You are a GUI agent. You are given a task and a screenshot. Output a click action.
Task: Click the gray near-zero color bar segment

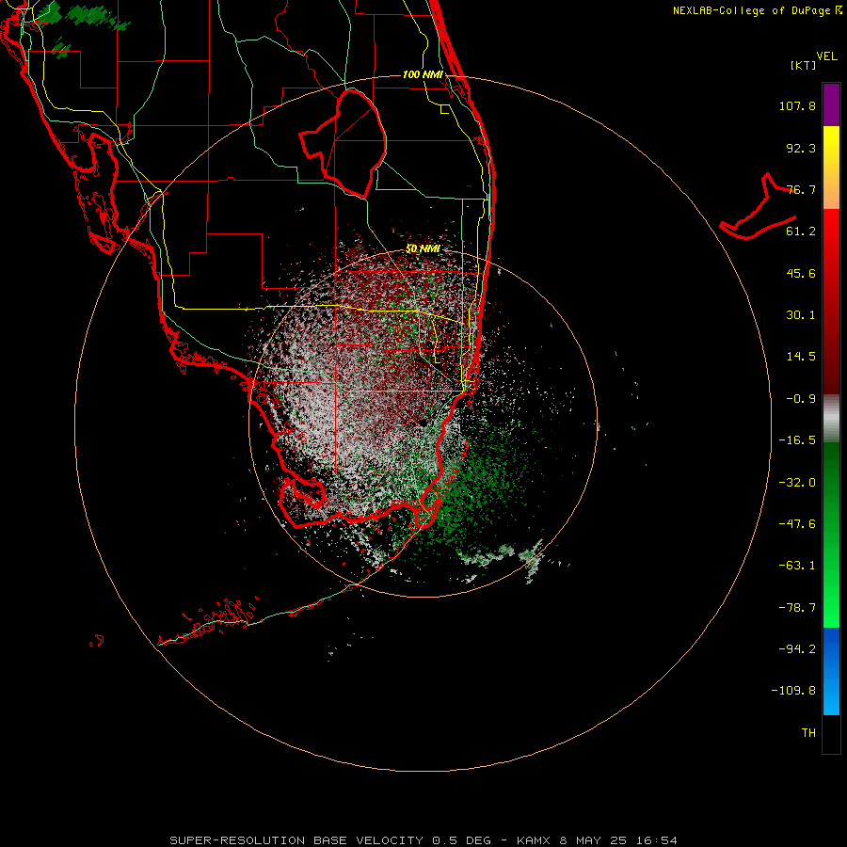[x=831, y=419]
